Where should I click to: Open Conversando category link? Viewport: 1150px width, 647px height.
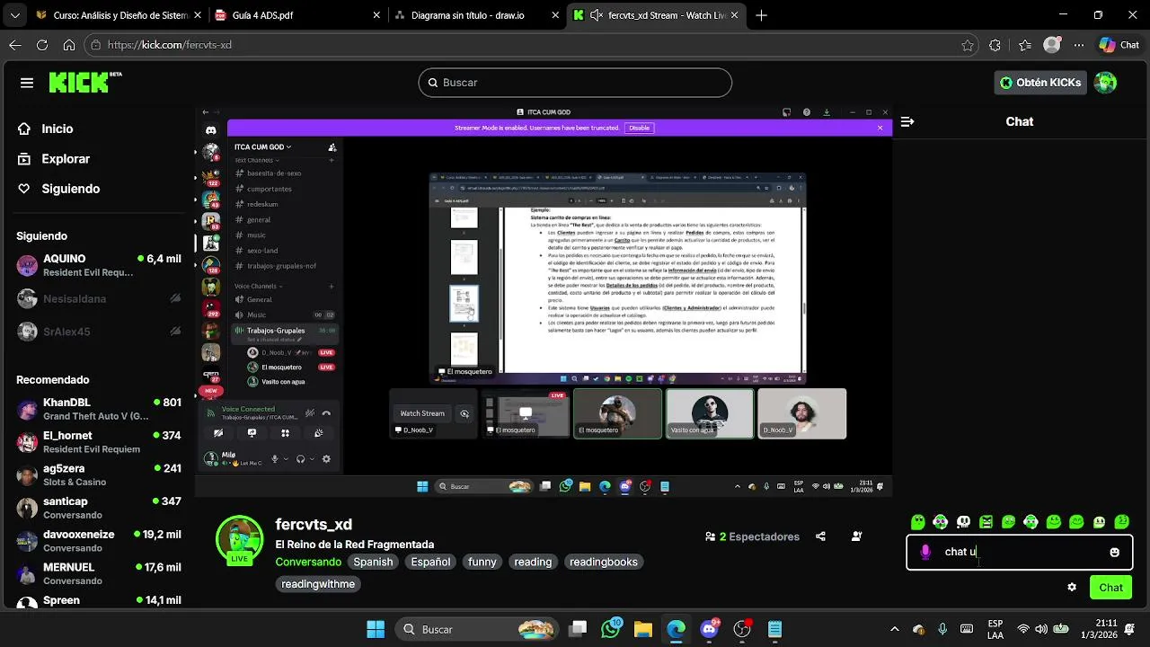tap(308, 562)
